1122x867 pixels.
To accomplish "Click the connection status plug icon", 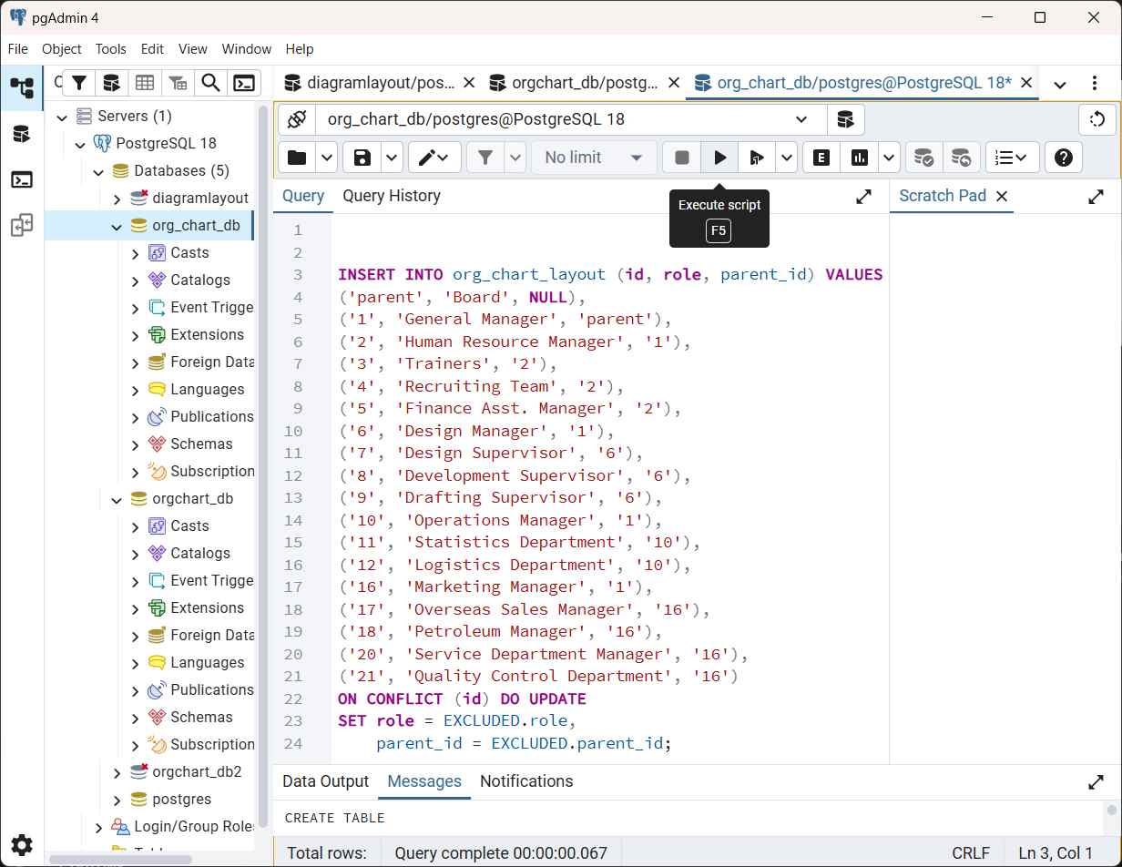I will point(296,119).
